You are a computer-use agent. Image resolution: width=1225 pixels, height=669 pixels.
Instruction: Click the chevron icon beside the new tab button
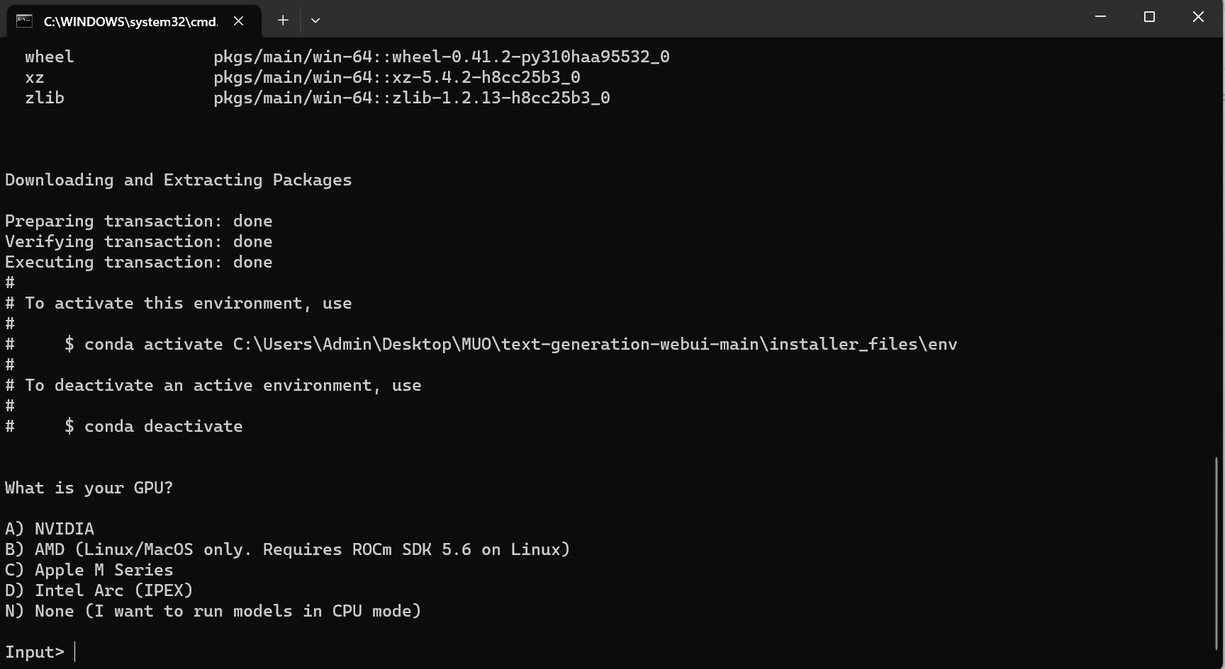315,21
